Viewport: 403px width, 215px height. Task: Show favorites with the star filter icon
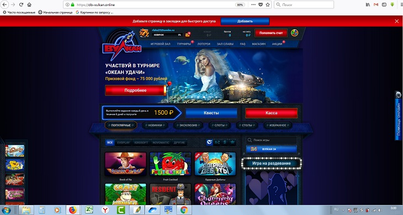pyautogui.click(x=232, y=142)
